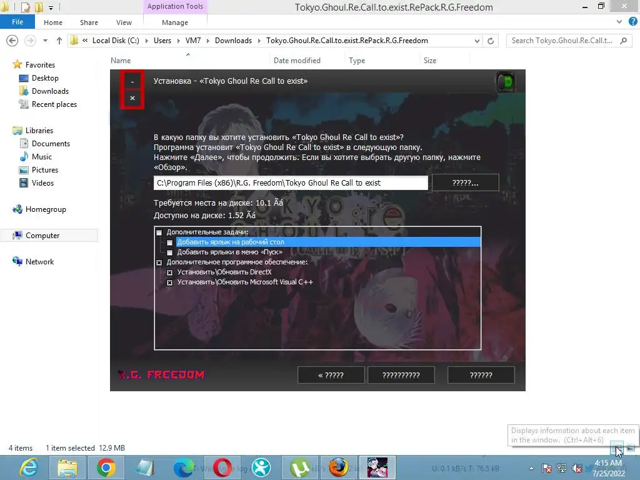Show hidden breadcrumb path with « chevron
640x480 pixels.
(x=85, y=41)
